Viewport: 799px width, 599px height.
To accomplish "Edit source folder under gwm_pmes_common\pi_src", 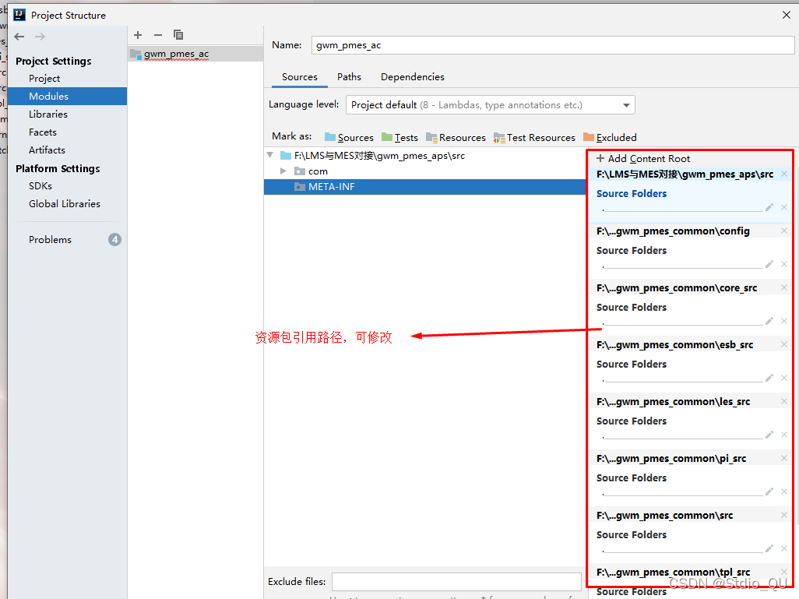I will point(769,492).
